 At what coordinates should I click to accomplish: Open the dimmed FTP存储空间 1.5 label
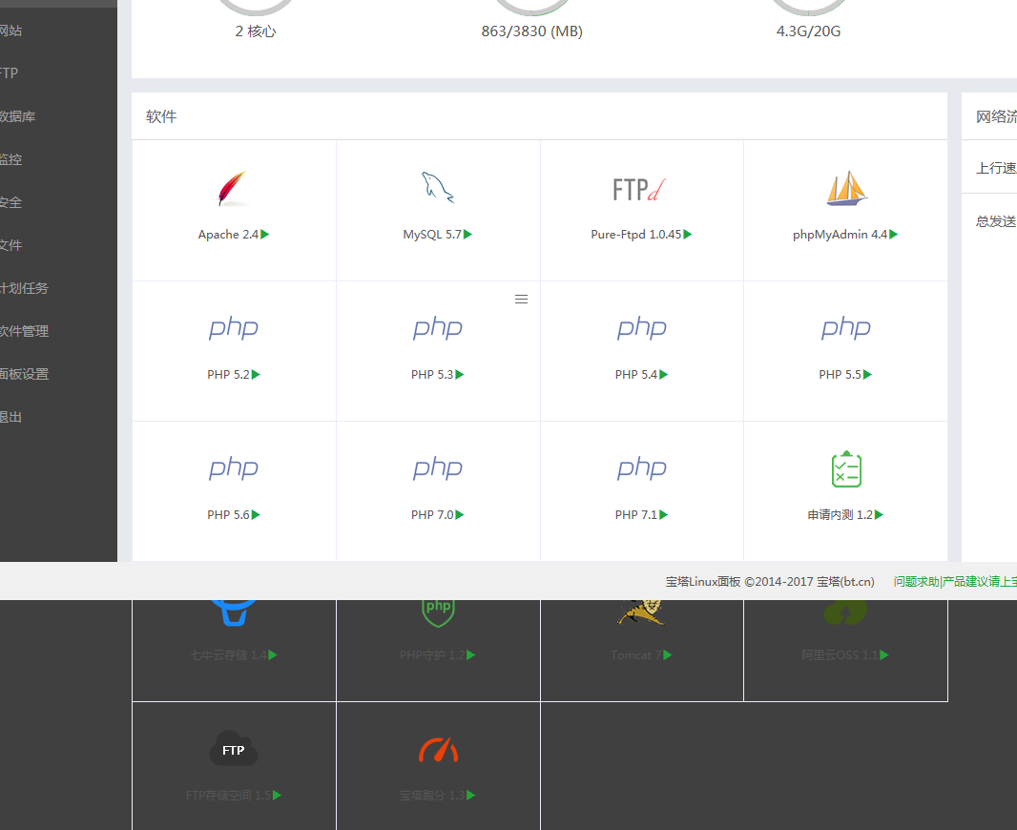pyautogui.click(x=228, y=795)
